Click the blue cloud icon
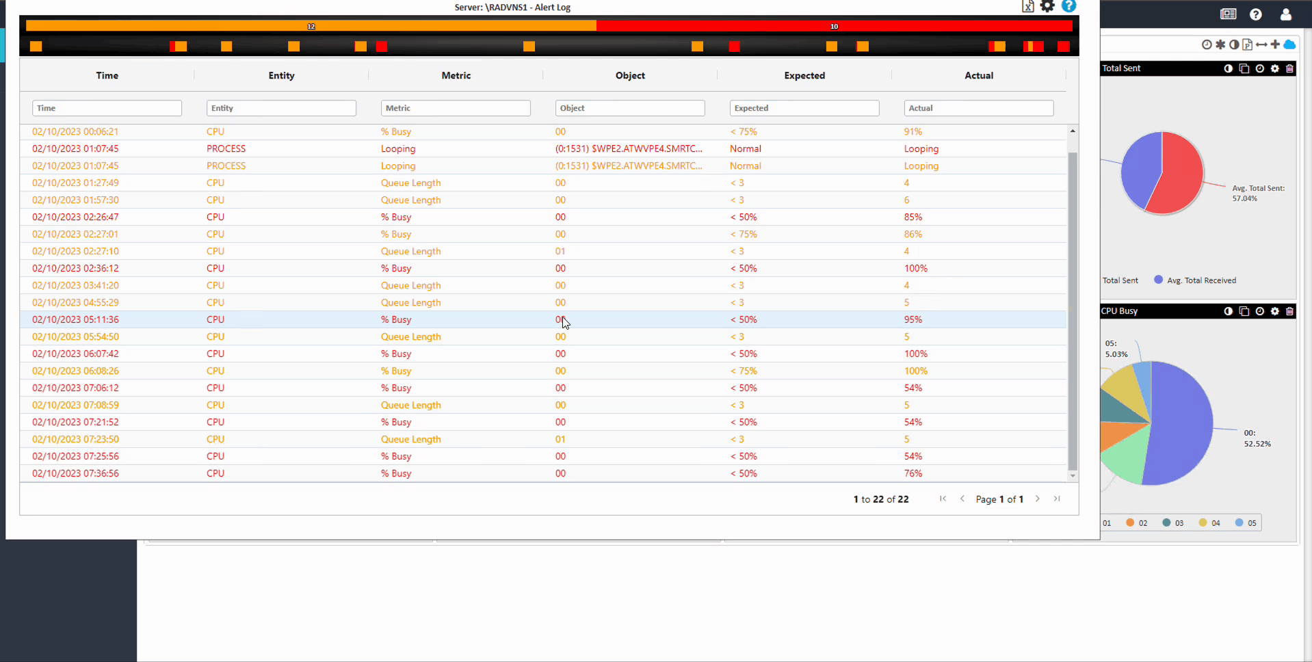Viewport: 1312px width, 662px height. 1289,44
